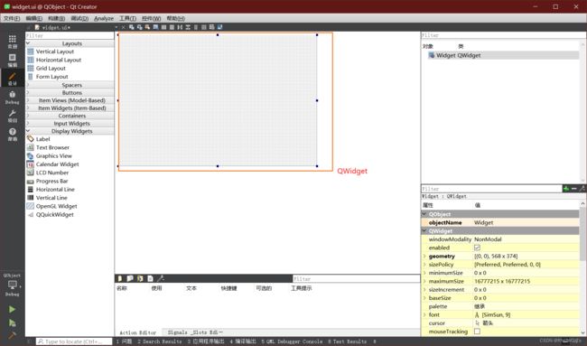Select Widget QWidget in object inspector
Viewport: 587px width, 346px height.
point(504,55)
